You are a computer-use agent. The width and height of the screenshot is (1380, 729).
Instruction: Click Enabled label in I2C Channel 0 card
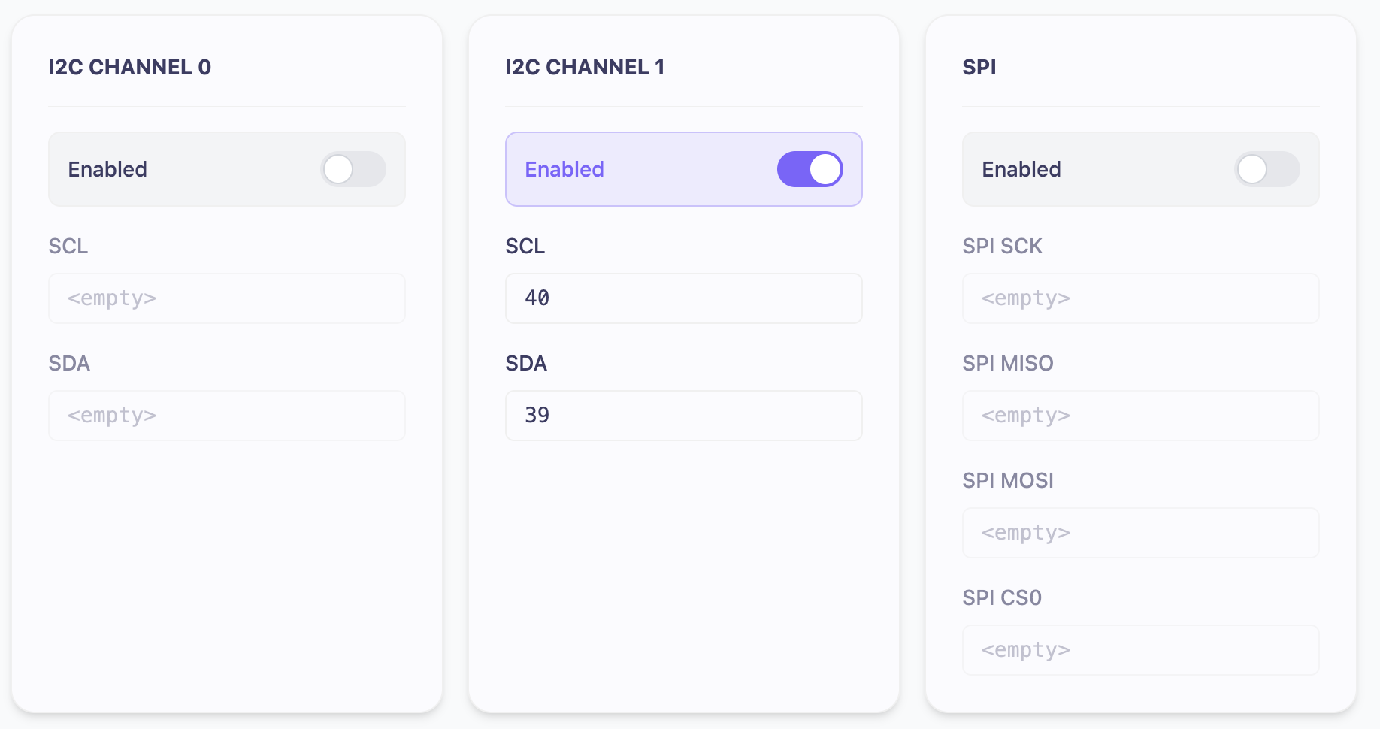coord(107,169)
